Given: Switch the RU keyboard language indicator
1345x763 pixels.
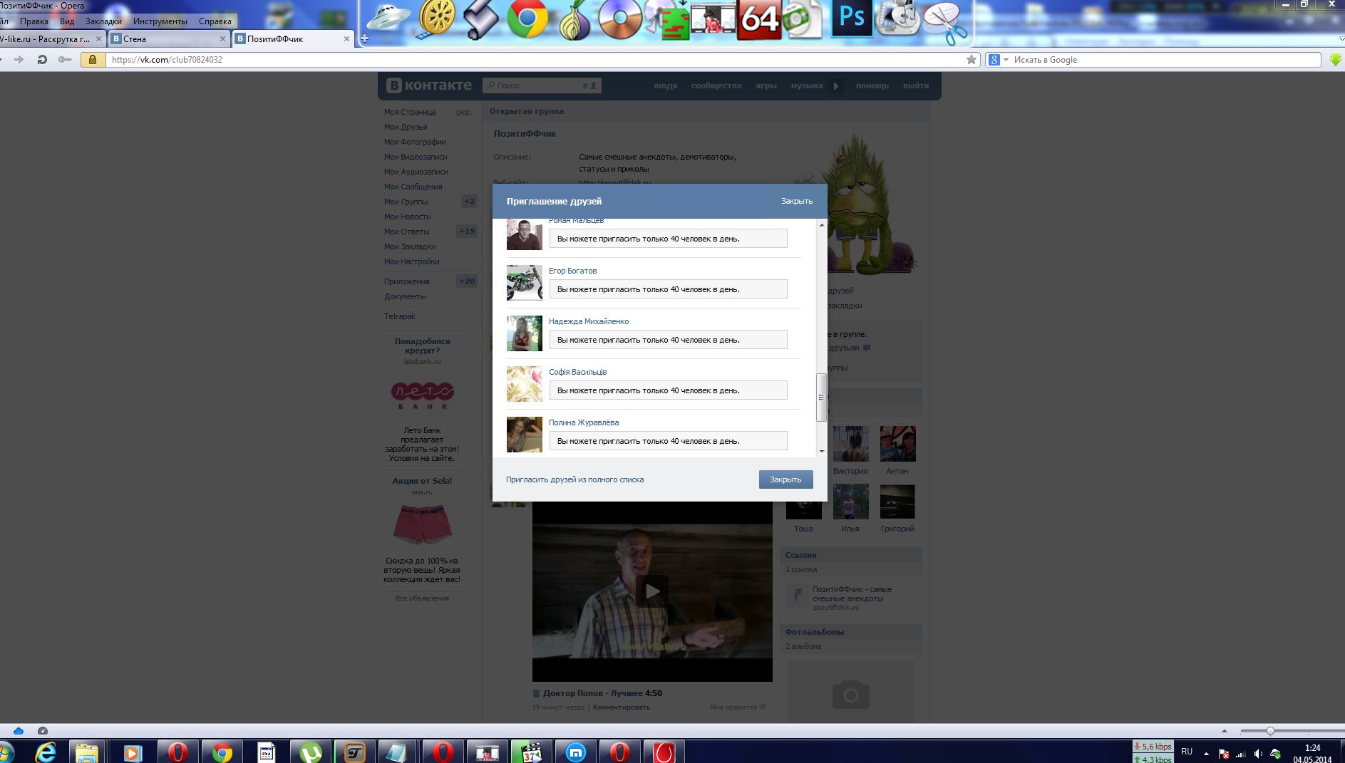Looking at the screenshot, I should [1187, 752].
